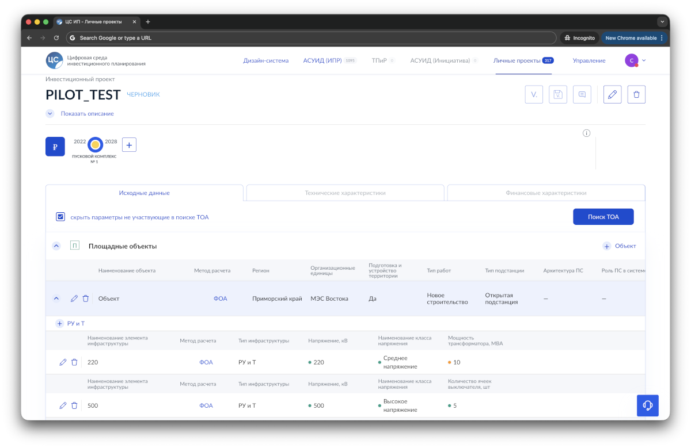Screen dimensions: 691x448
Task: Uncheck hide parameters not in TOA search
Action: point(60,217)
